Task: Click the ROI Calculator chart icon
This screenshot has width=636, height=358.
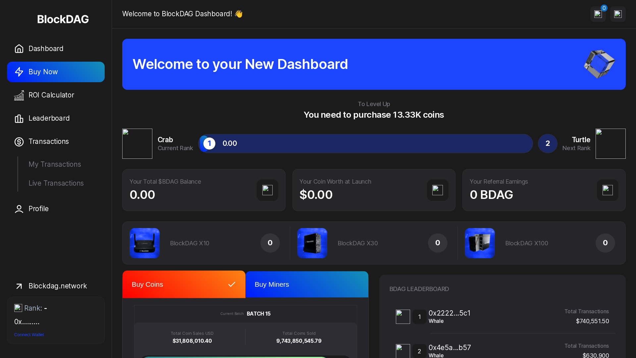Action: 19,95
